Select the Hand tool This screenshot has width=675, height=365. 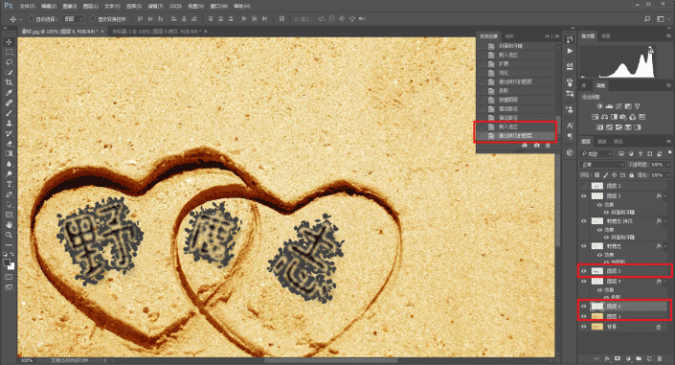point(9,224)
